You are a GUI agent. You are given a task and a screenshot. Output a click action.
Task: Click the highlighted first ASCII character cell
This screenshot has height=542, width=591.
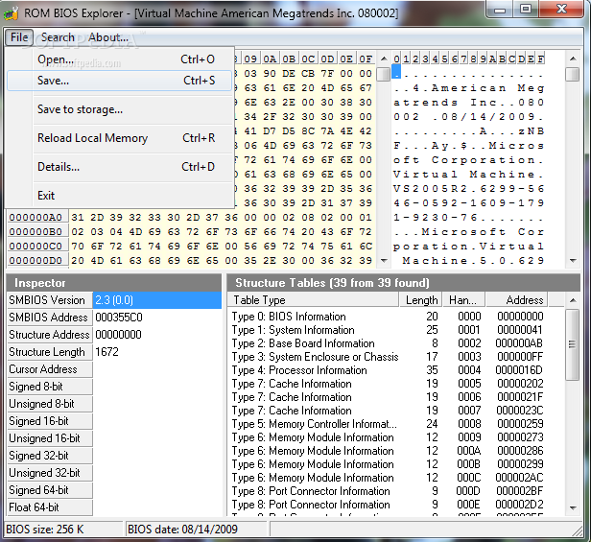[x=396, y=72]
